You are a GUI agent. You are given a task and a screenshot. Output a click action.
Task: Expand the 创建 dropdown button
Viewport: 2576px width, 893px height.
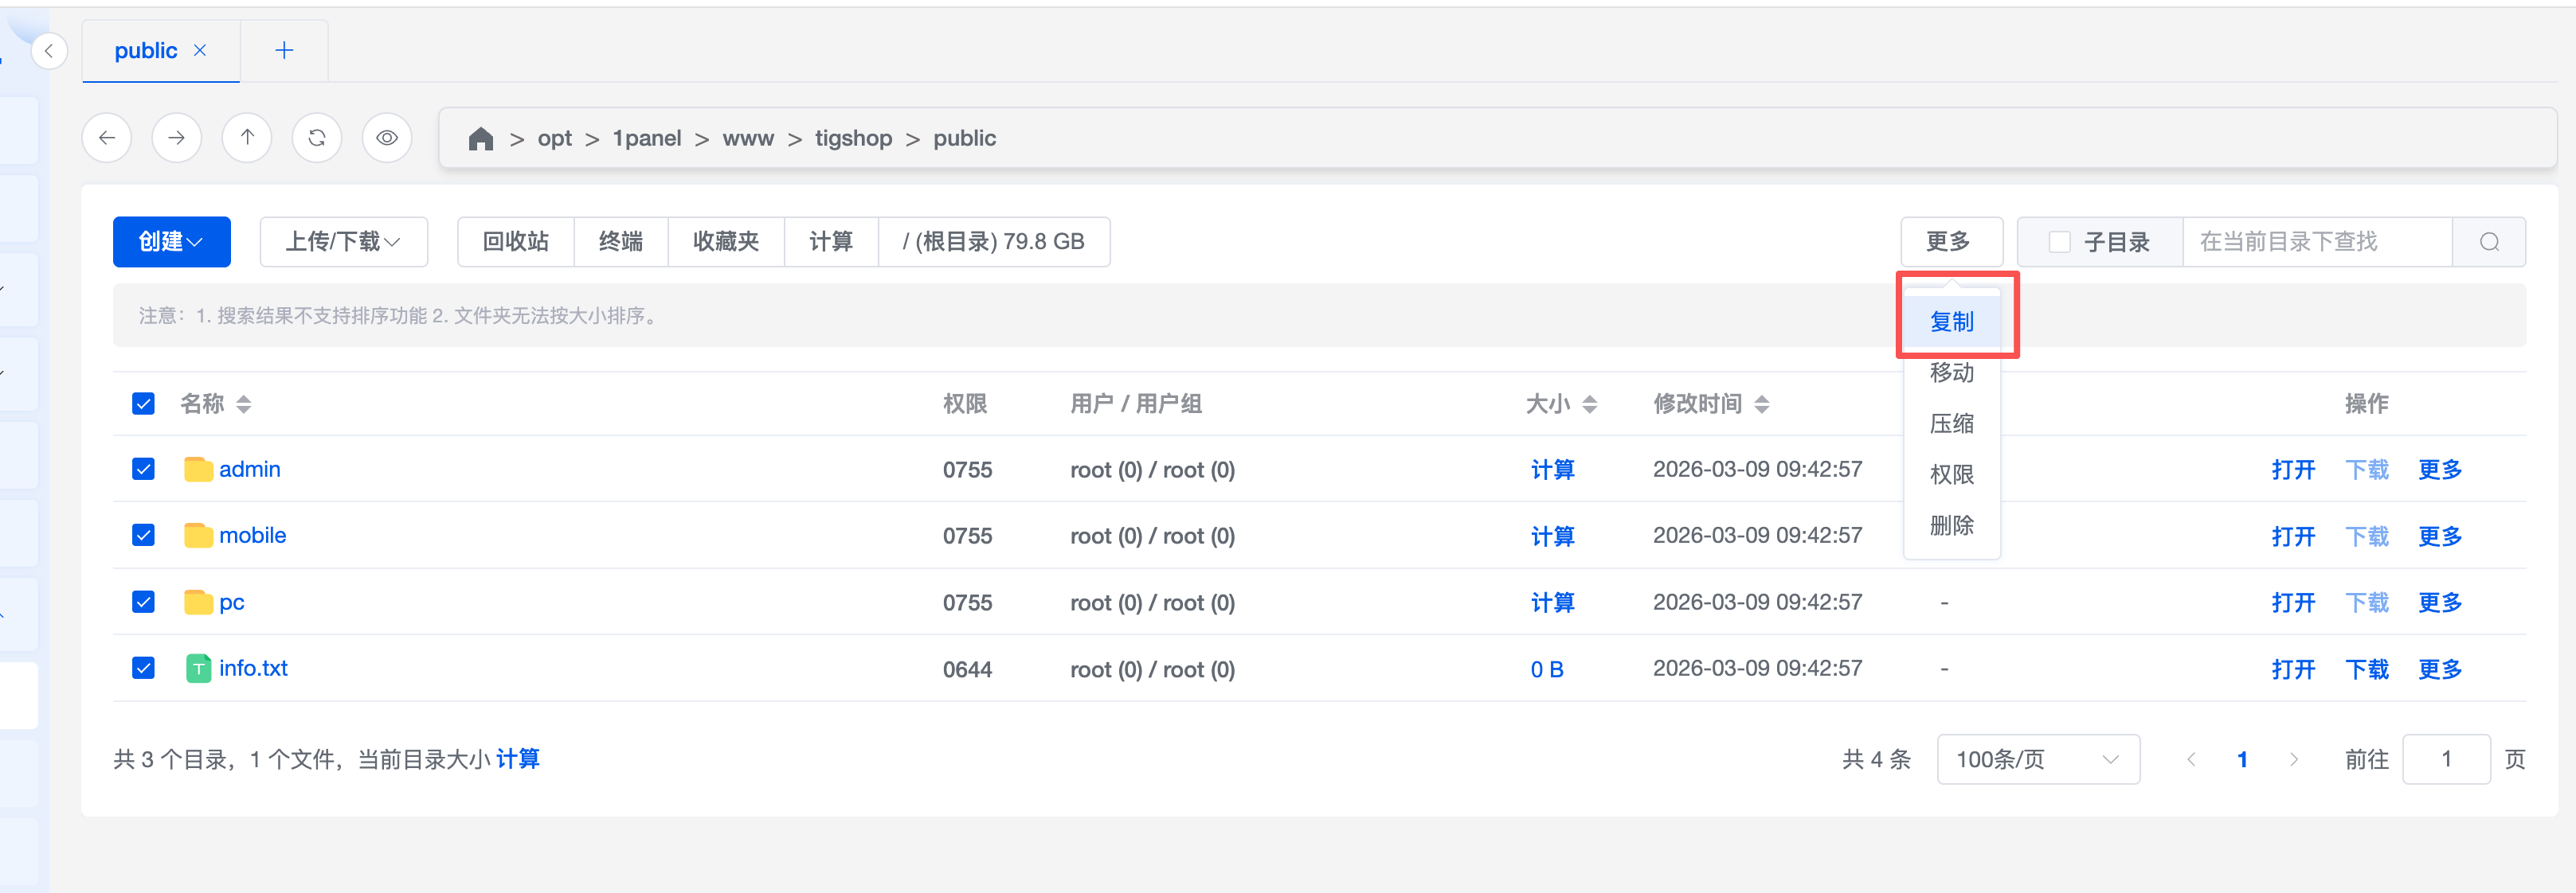click(171, 242)
